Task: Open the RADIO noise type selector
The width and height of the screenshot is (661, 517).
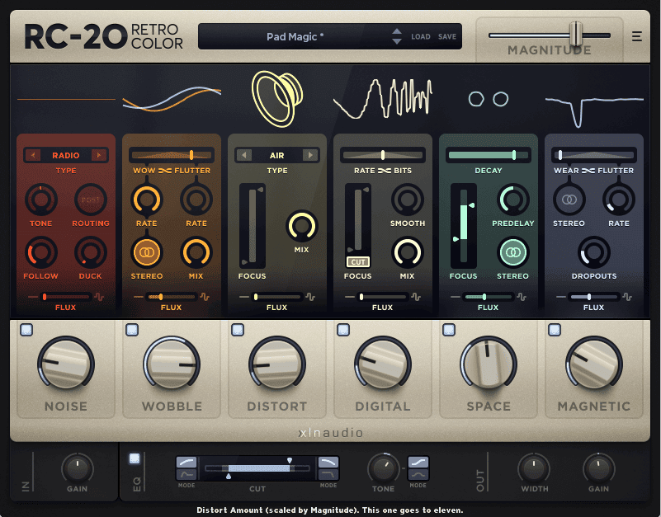Action: pyautogui.click(x=66, y=155)
